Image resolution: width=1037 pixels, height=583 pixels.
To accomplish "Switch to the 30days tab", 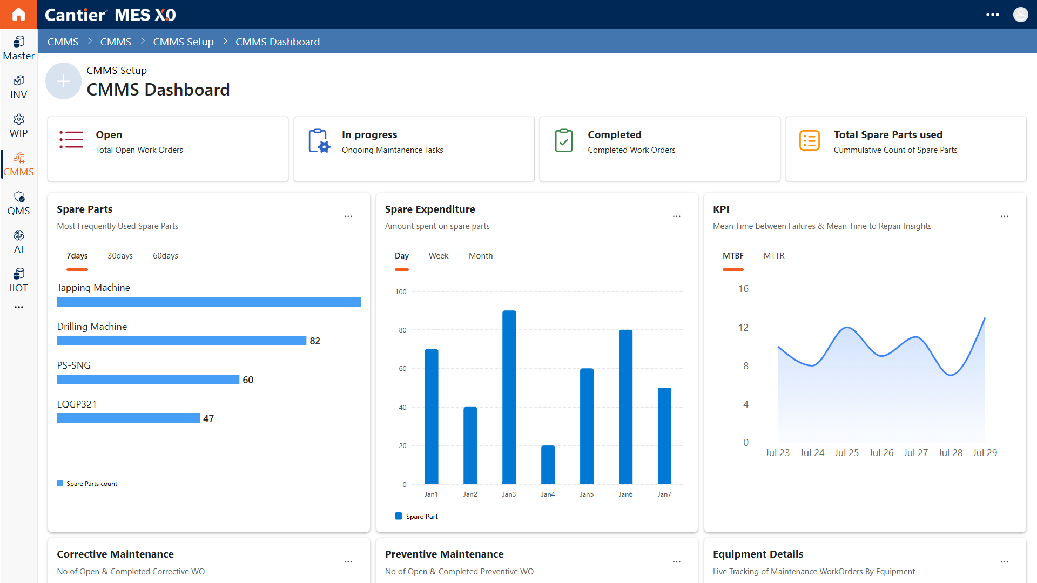I will [120, 256].
